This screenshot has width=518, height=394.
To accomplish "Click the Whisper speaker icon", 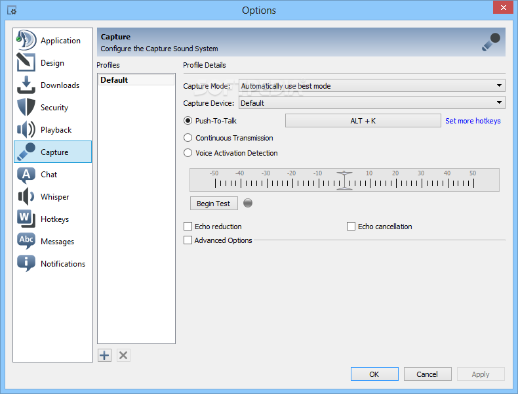I will [x=26, y=196].
